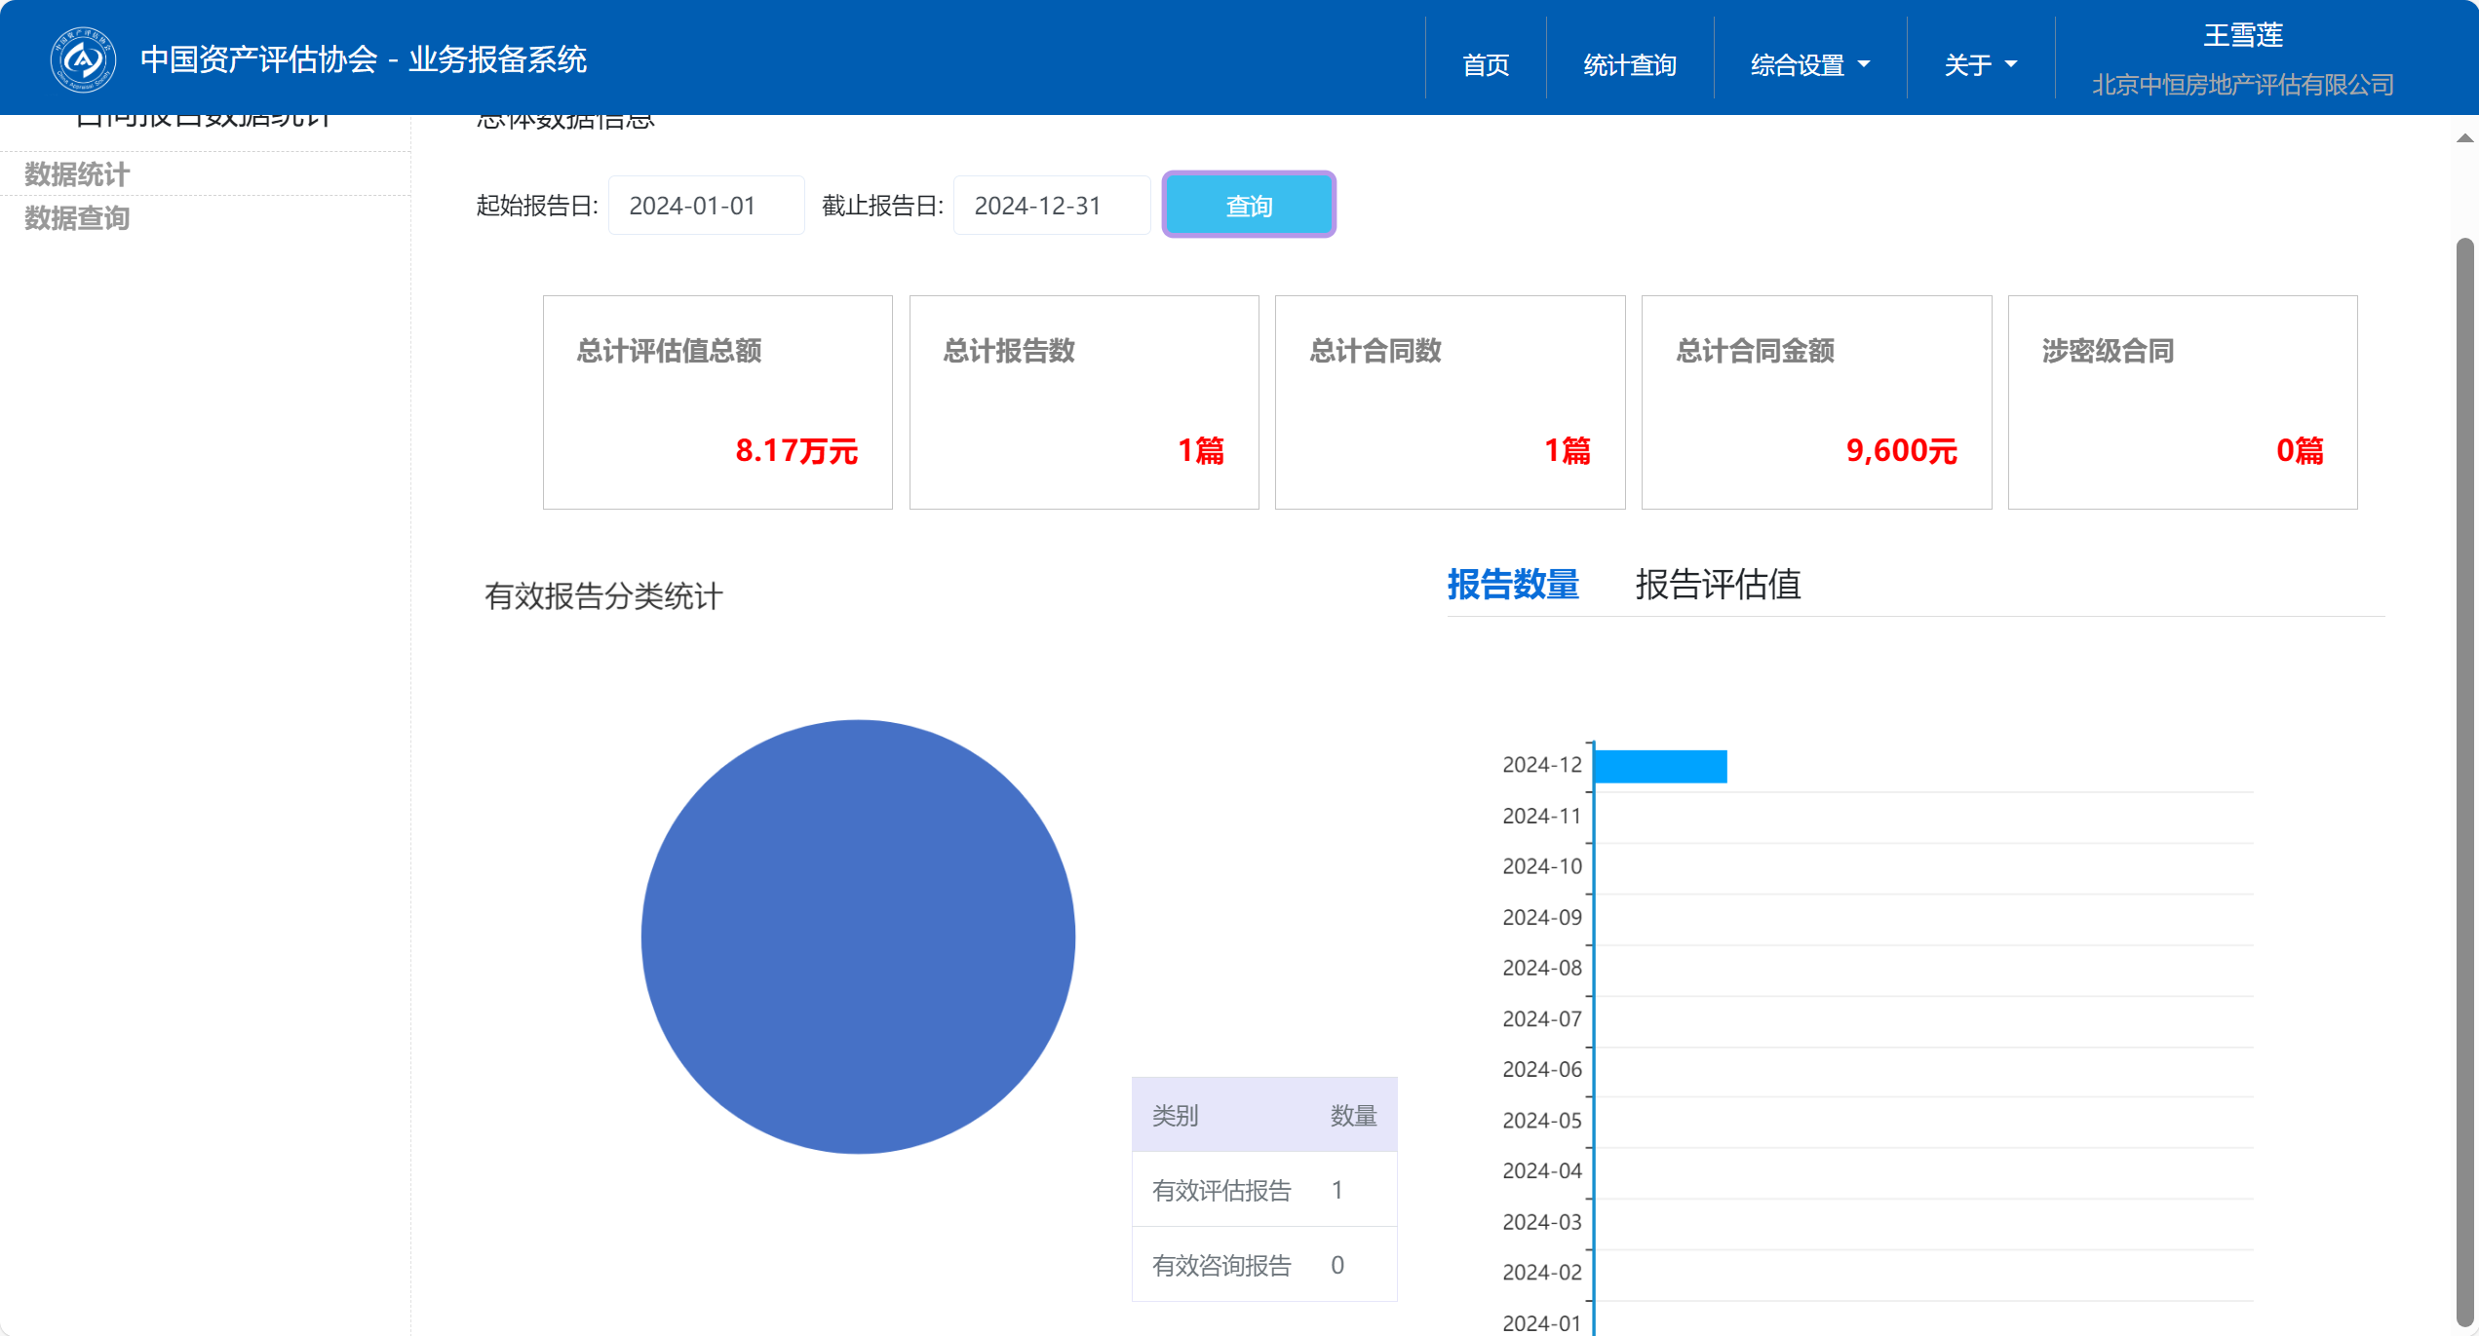Click the 总计合同金额 card

1815,402
